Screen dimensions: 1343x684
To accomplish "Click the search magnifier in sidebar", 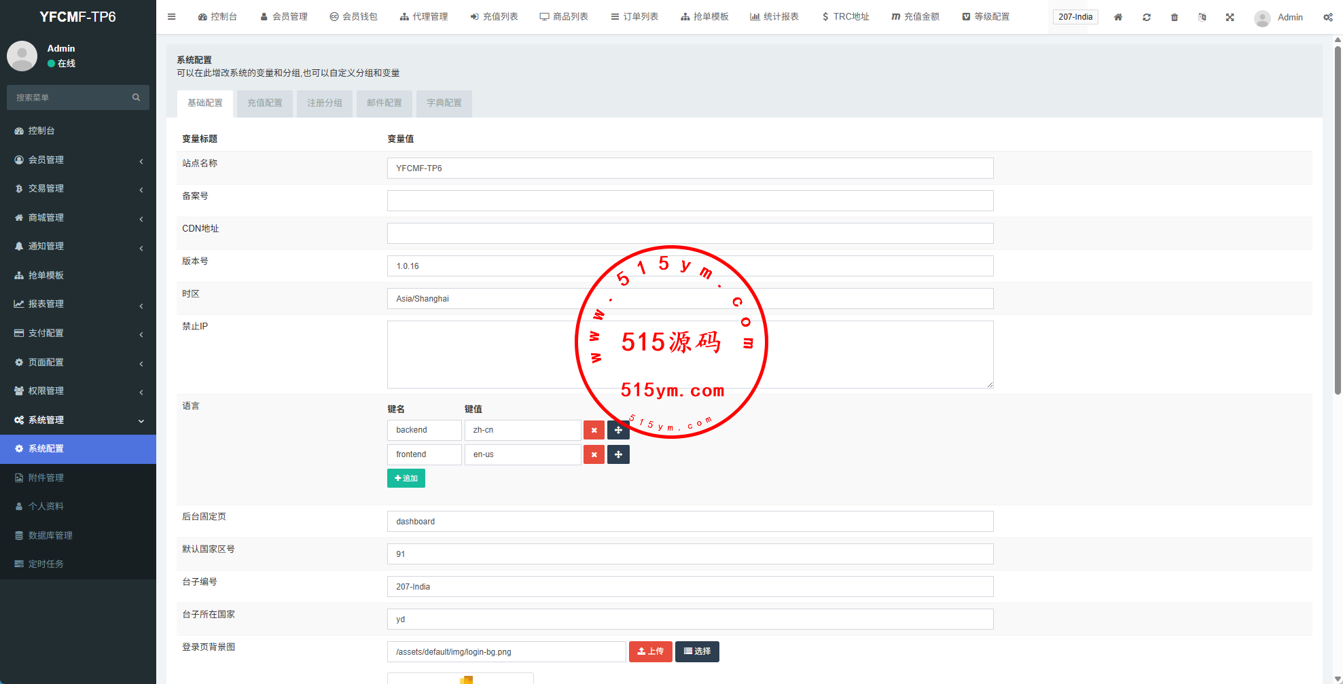I will (136, 98).
